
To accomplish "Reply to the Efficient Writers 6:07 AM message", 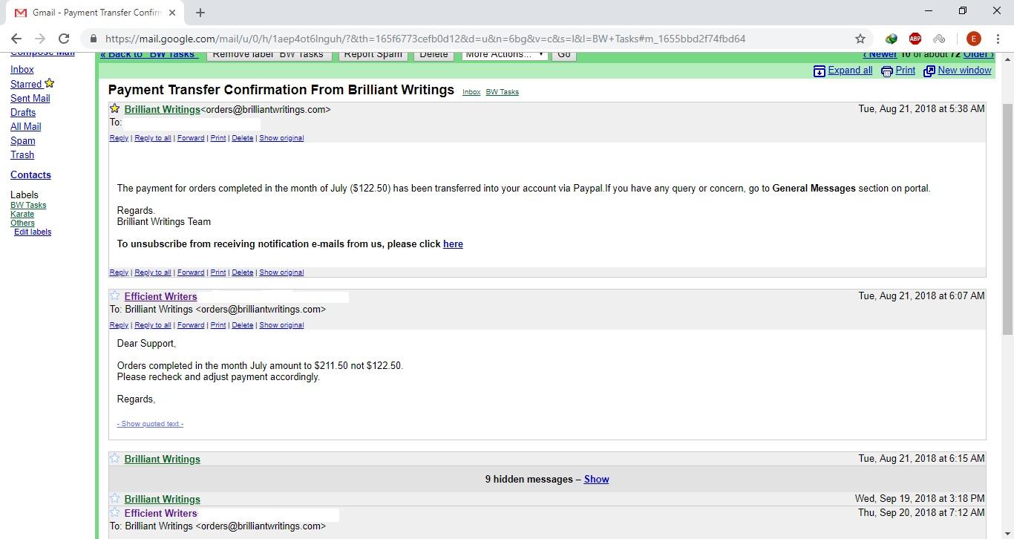I will pos(119,325).
